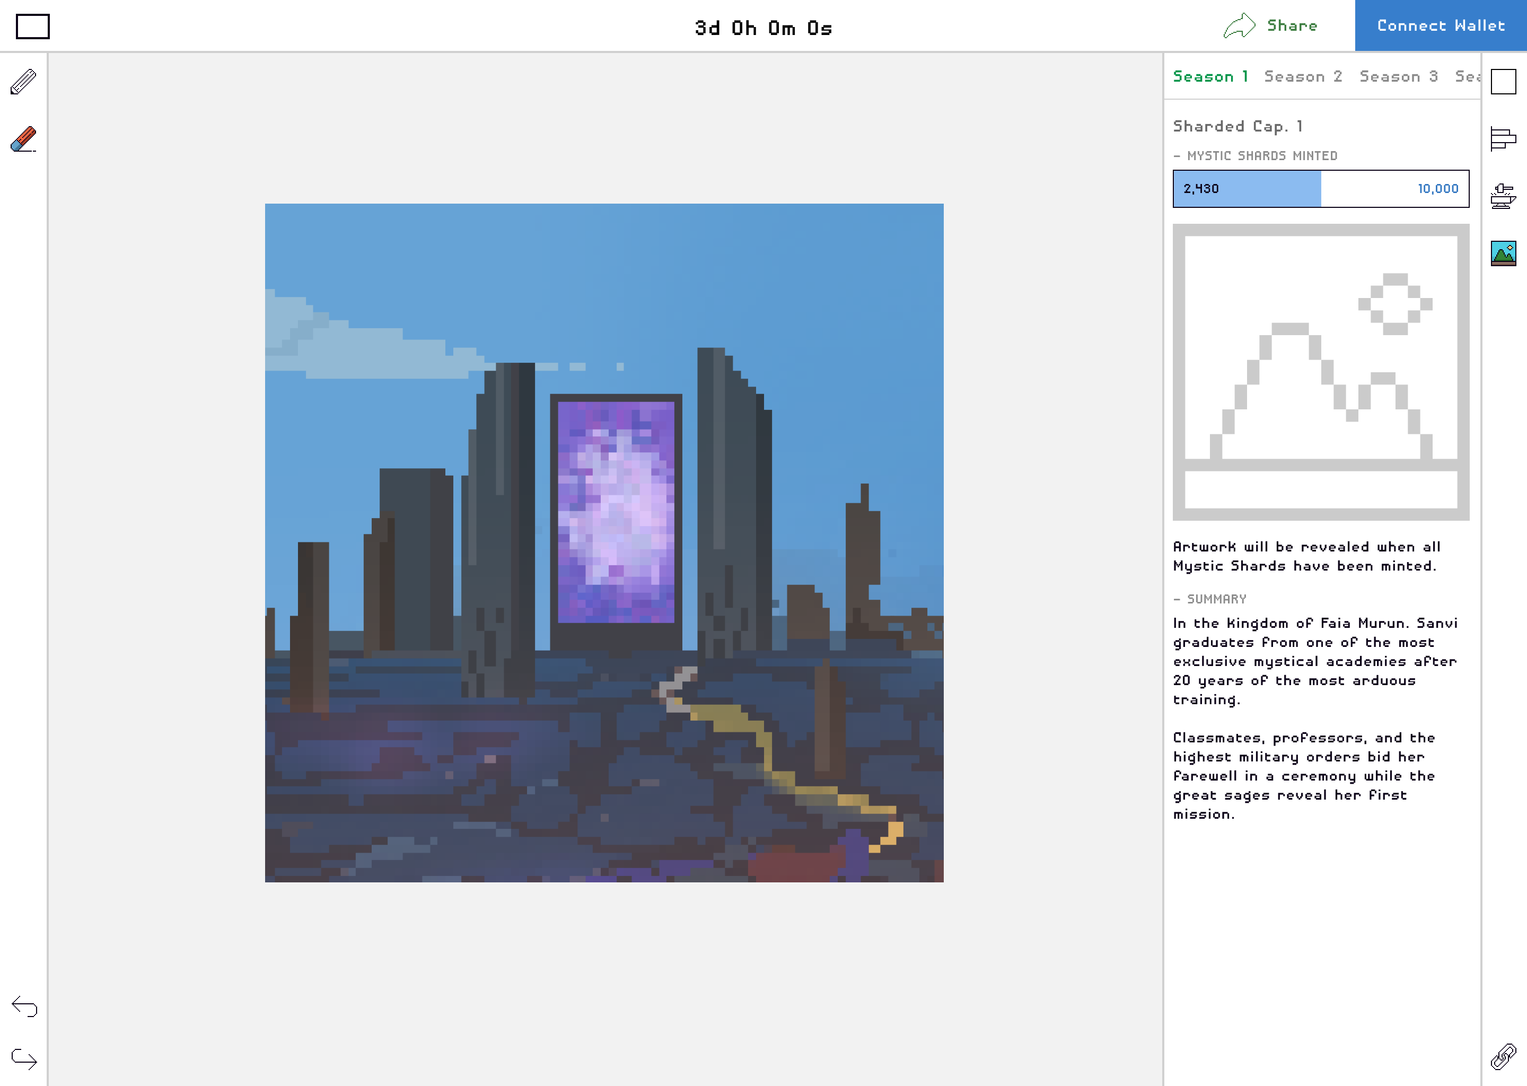This screenshot has height=1086, width=1527.
Task: Click the Share text link
Action: click(1292, 26)
